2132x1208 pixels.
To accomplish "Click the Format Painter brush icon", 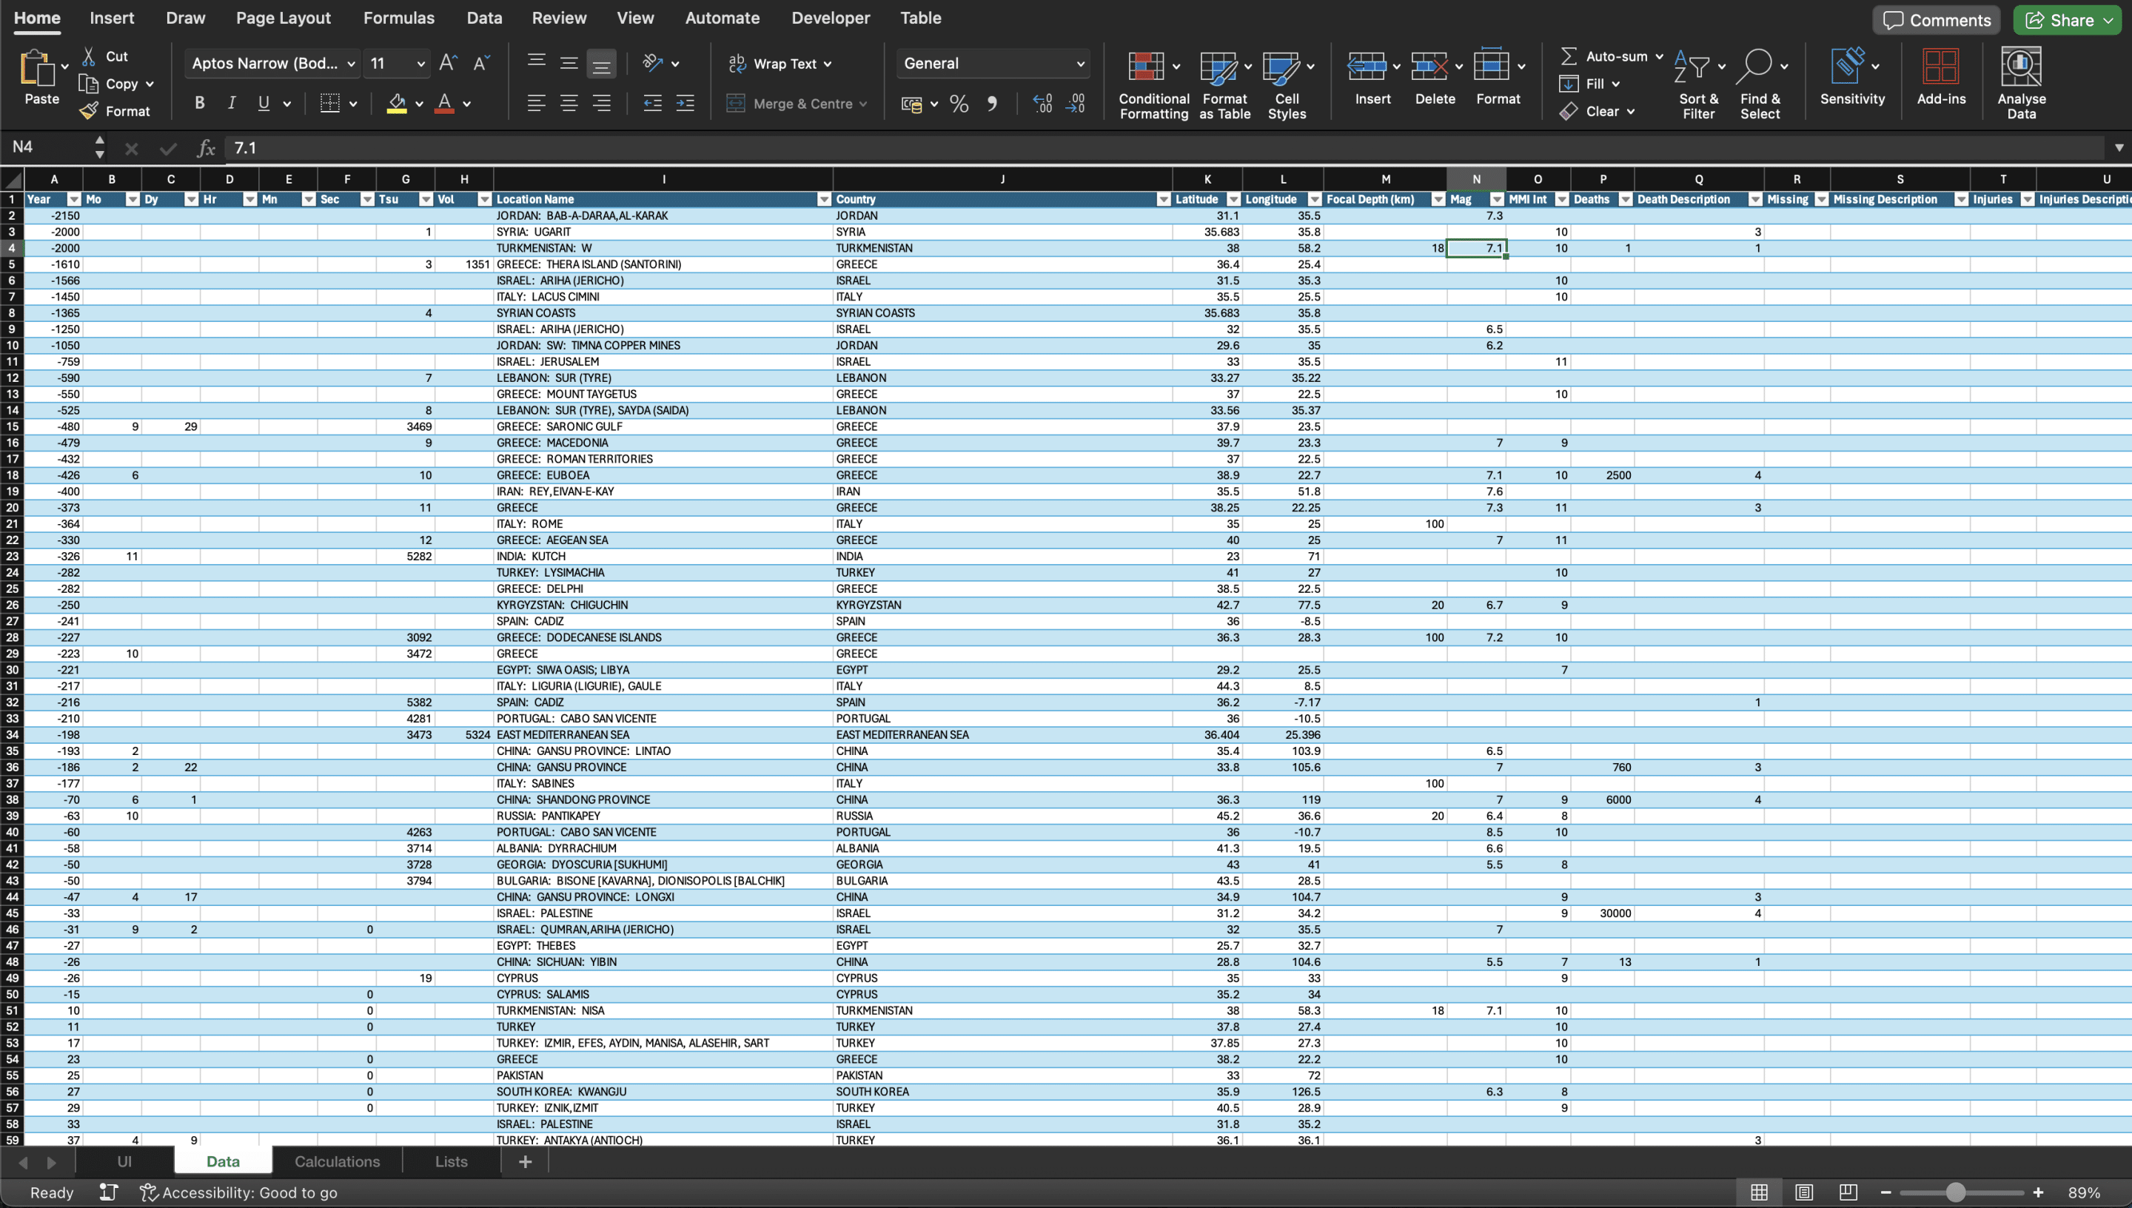I will tap(89, 111).
